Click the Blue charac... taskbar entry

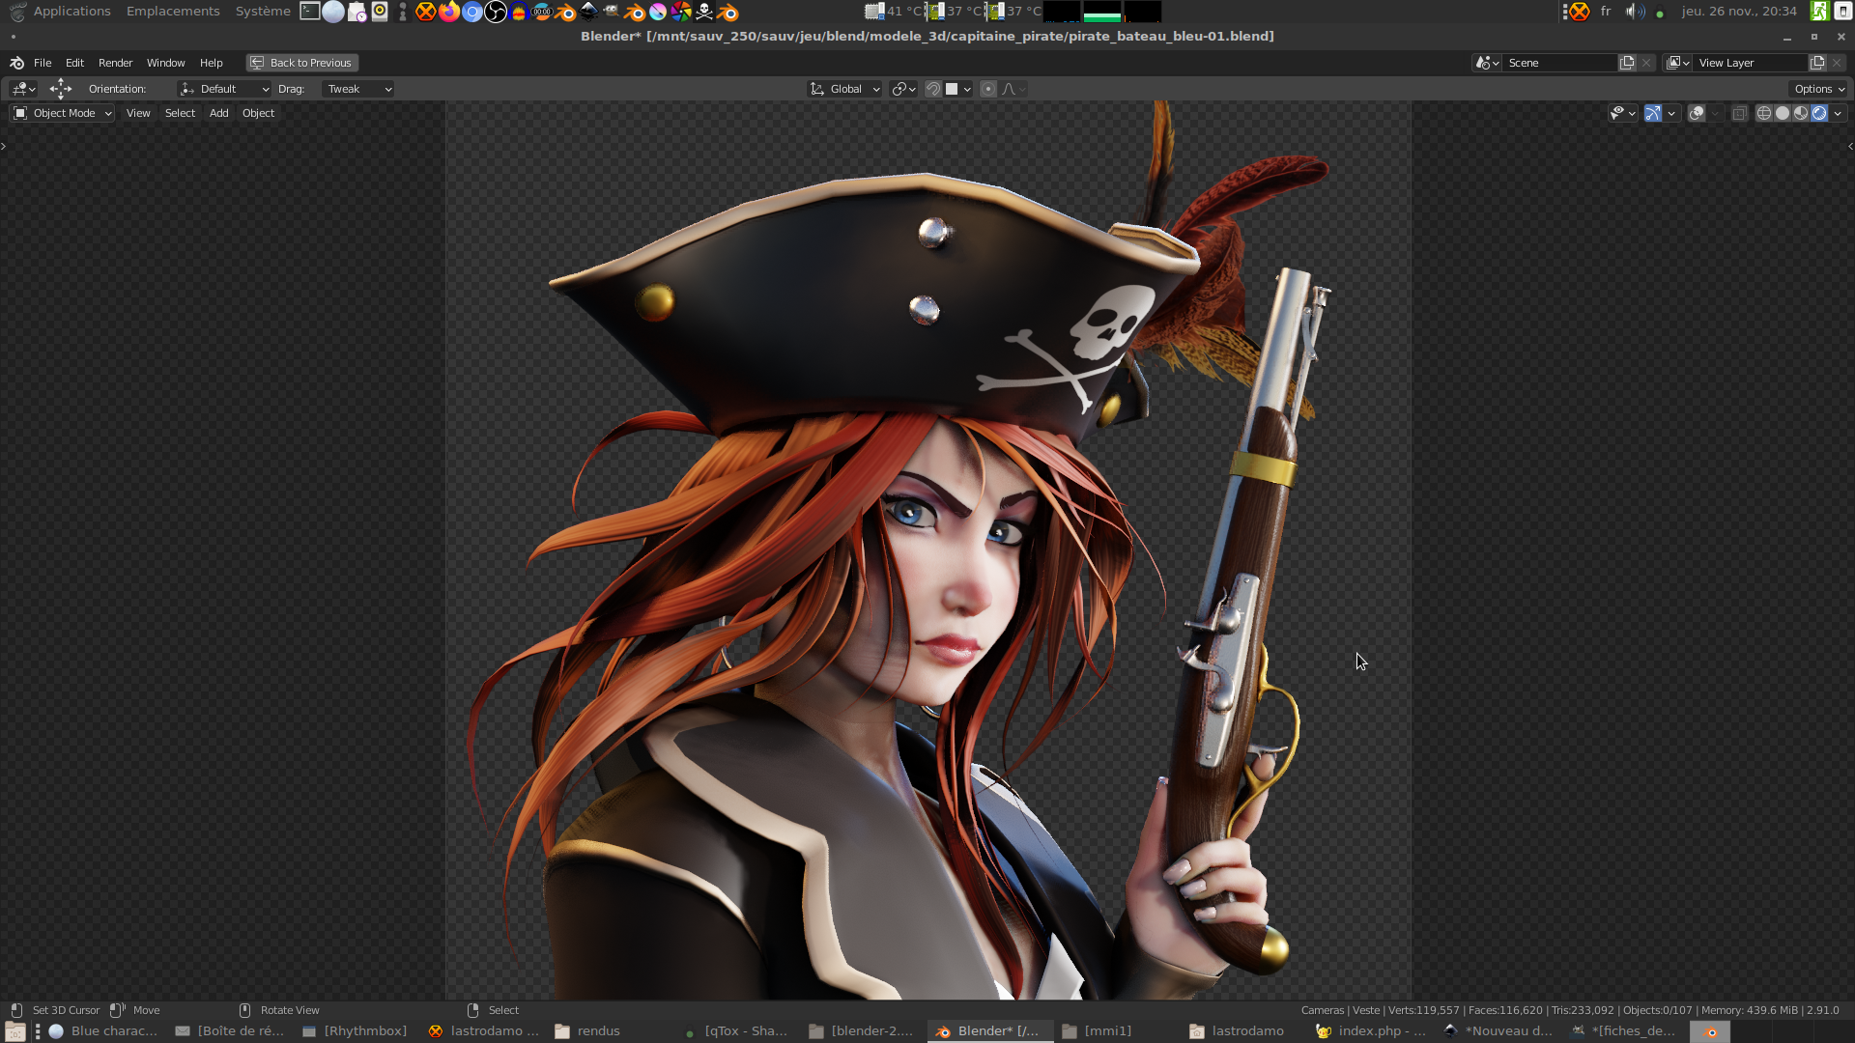coord(104,1031)
